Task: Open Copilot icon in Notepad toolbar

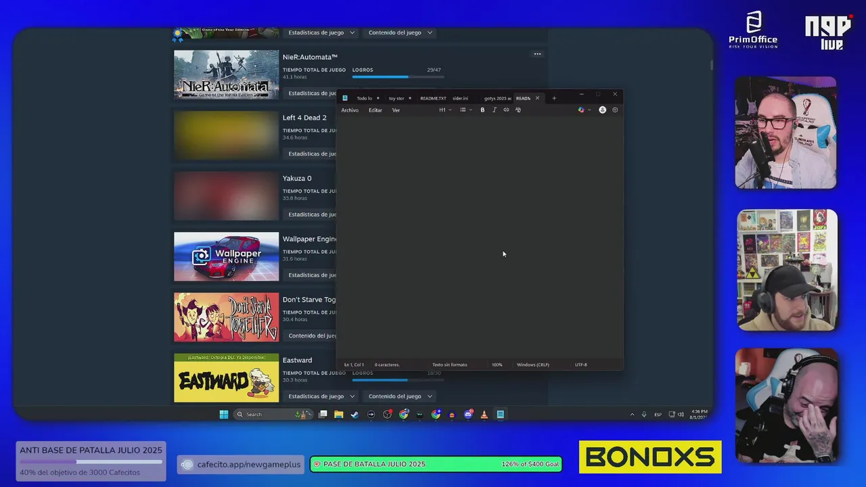Action: [x=581, y=110]
